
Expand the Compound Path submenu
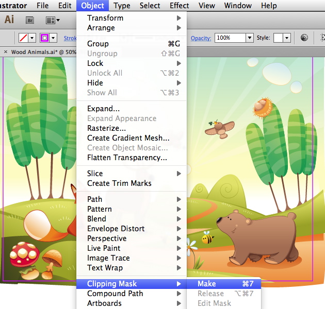pyautogui.click(x=132, y=293)
